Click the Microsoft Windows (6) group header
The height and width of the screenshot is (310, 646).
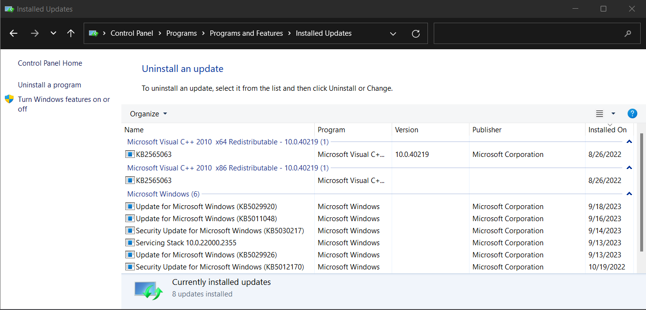[x=163, y=194]
